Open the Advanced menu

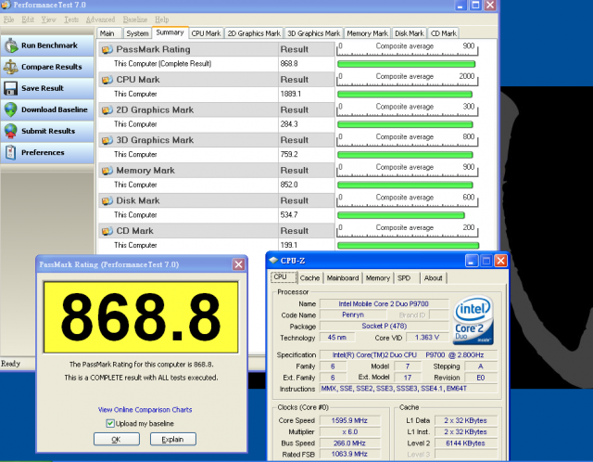point(101,19)
